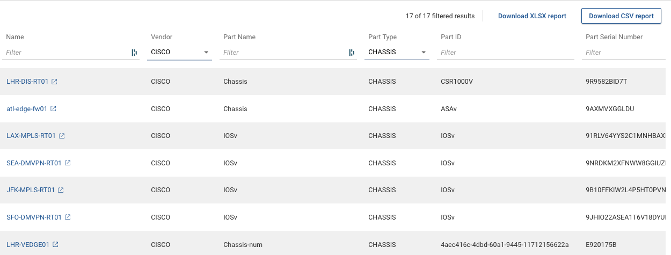
Task: Focus the Part ID filter field
Action: pyautogui.click(x=505, y=53)
